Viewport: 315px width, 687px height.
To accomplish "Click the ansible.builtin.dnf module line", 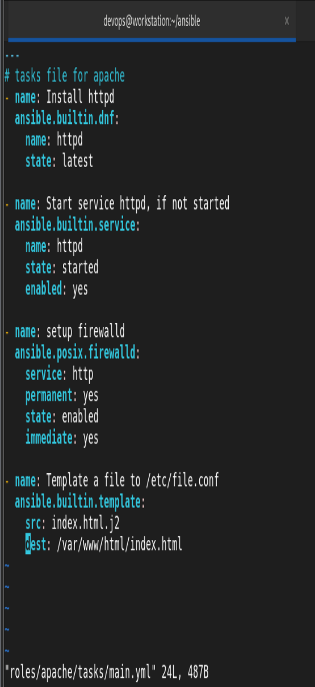I will click(x=68, y=118).
